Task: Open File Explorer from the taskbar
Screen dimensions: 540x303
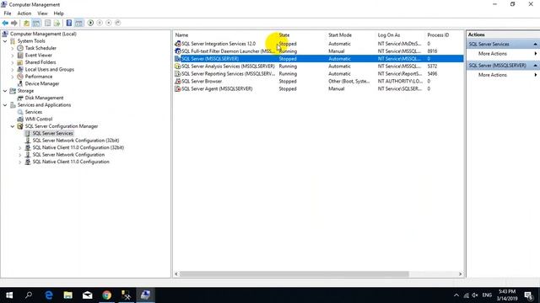Action: [67, 295]
